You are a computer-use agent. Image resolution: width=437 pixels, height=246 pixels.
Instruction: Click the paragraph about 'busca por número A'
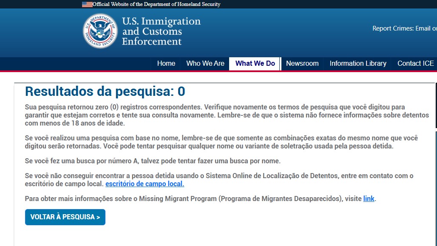(153, 161)
